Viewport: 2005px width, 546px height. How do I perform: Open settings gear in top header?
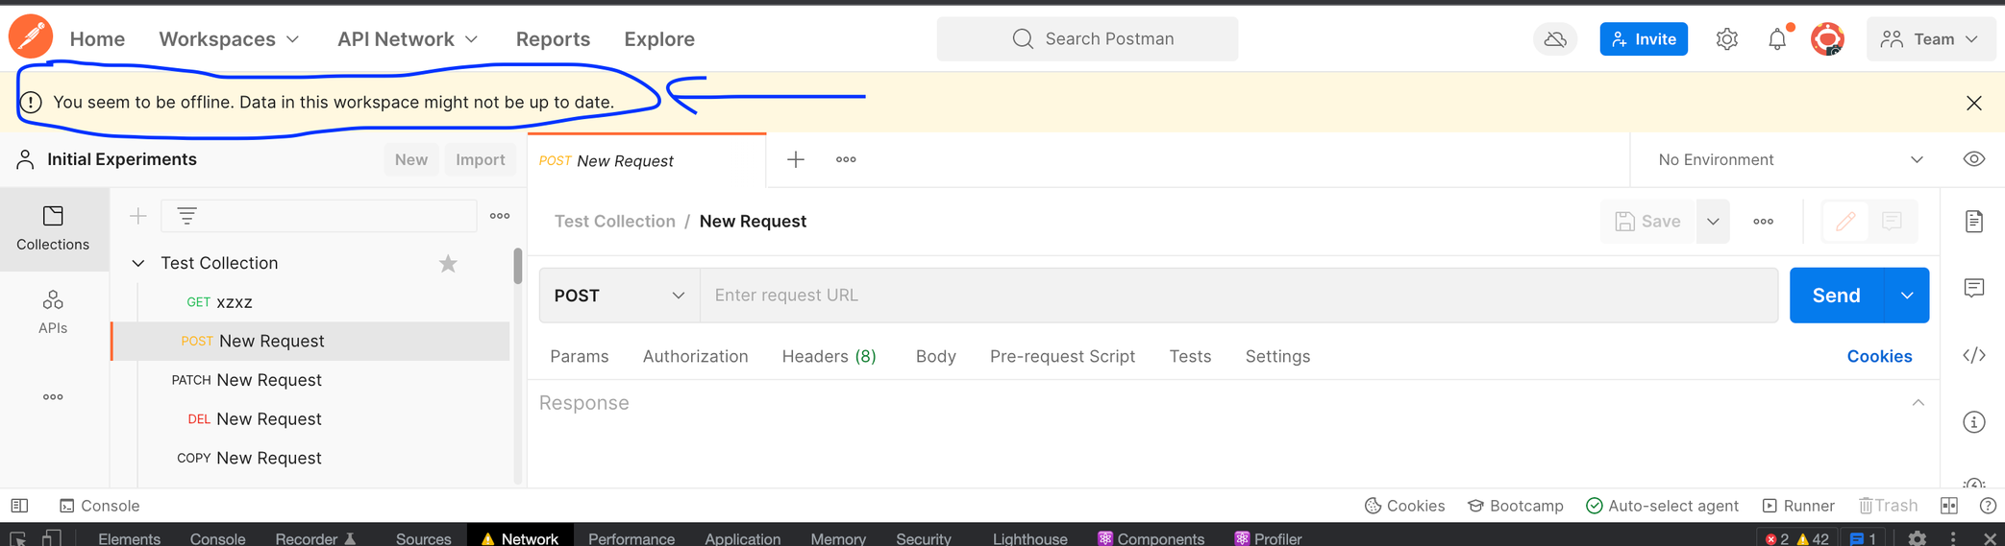click(1727, 39)
